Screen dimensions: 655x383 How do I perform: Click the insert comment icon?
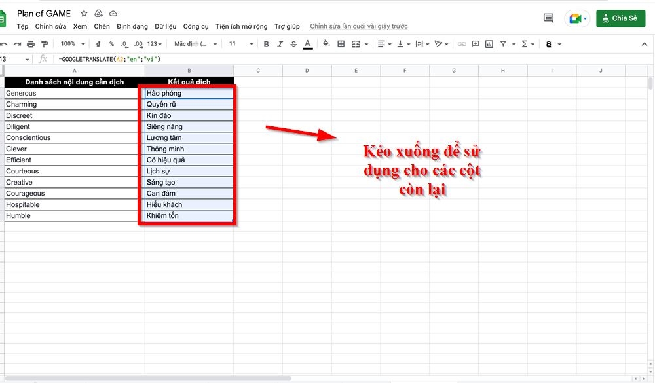(476, 44)
